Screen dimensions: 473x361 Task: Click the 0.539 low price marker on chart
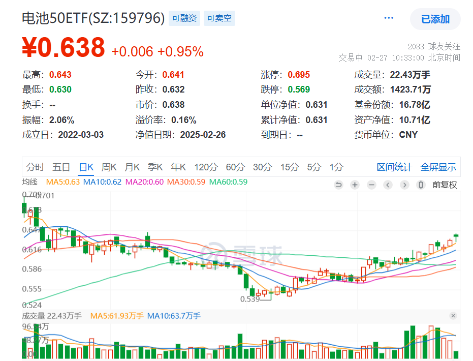pyautogui.click(x=250, y=299)
